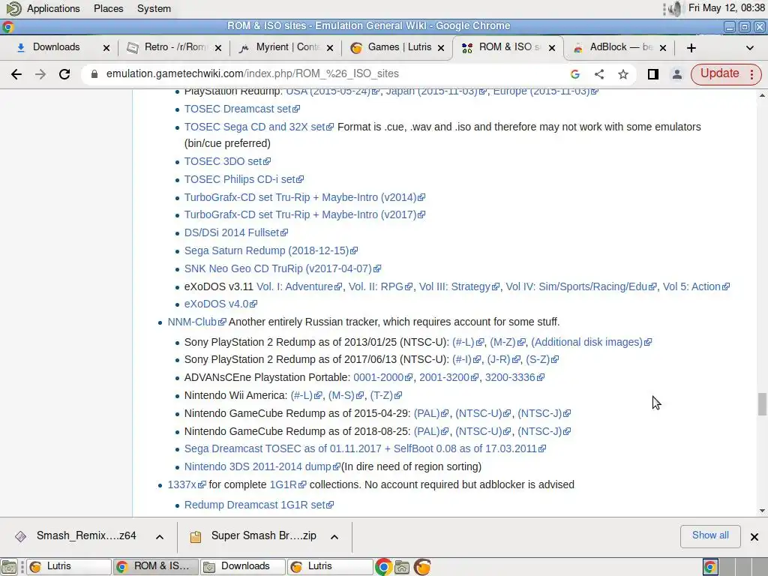Click the vertical scrollbar thumb
Image resolution: width=768 pixels, height=576 pixels.
(x=762, y=404)
